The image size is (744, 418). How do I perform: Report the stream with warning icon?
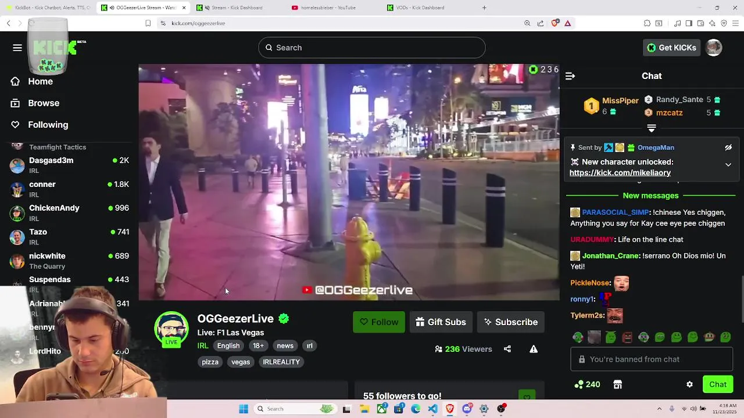coord(533,349)
